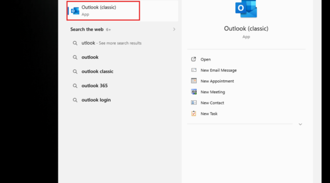This screenshot has width=330, height=183.
Task: Click the New Task clipboard icon
Action: coord(193,114)
